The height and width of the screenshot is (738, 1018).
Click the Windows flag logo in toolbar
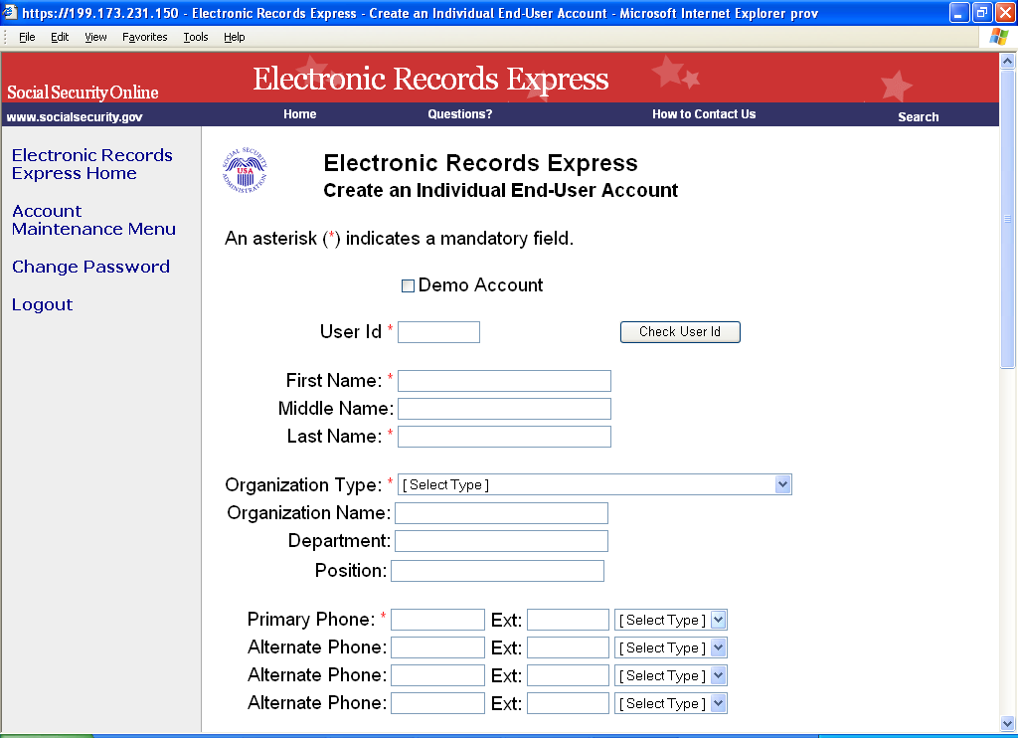tap(998, 37)
